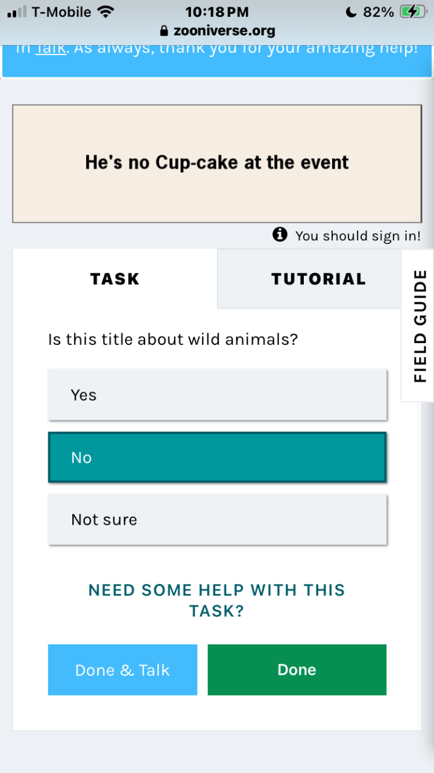Screen dimensions: 434x773
Task: Tap You should sign in notice
Action: coord(357,236)
